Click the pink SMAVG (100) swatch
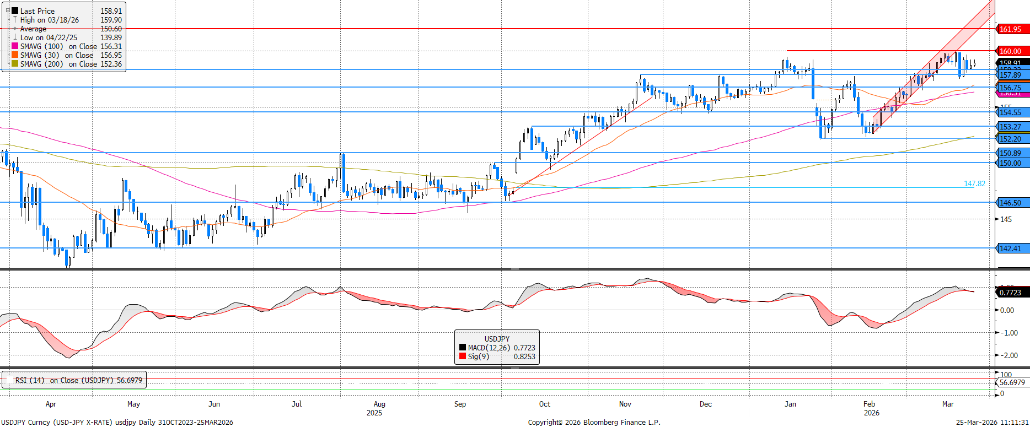This screenshot has height=427, width=1030. [15, 46]
